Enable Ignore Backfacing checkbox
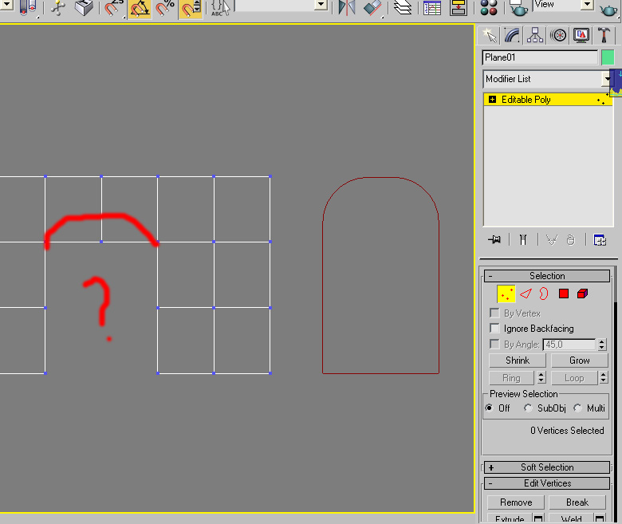 pos(494,328)
